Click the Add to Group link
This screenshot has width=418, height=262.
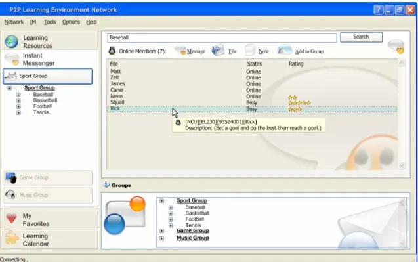[309, 51]
